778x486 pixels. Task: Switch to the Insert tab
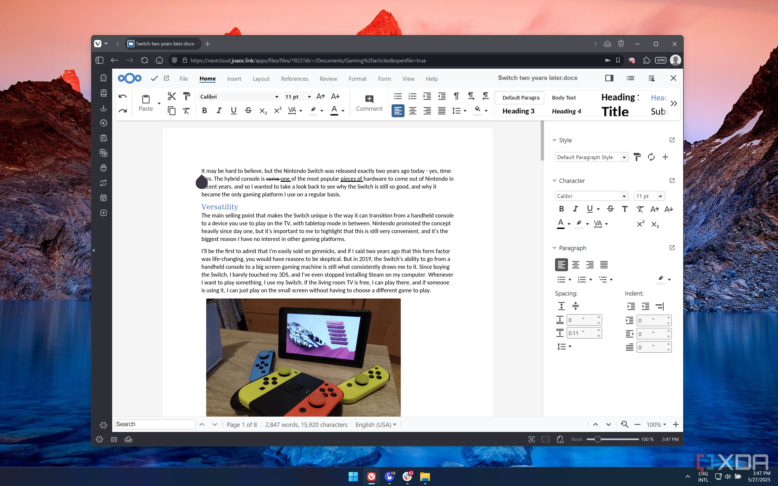coord(234,79)
